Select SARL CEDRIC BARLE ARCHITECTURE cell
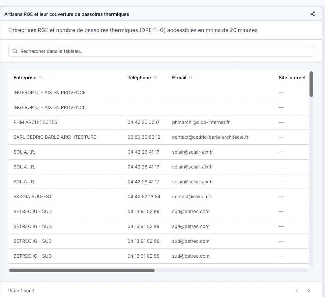The width and height of the screenshot is (325, 297). pyautogui.click(x=55, y=137)
